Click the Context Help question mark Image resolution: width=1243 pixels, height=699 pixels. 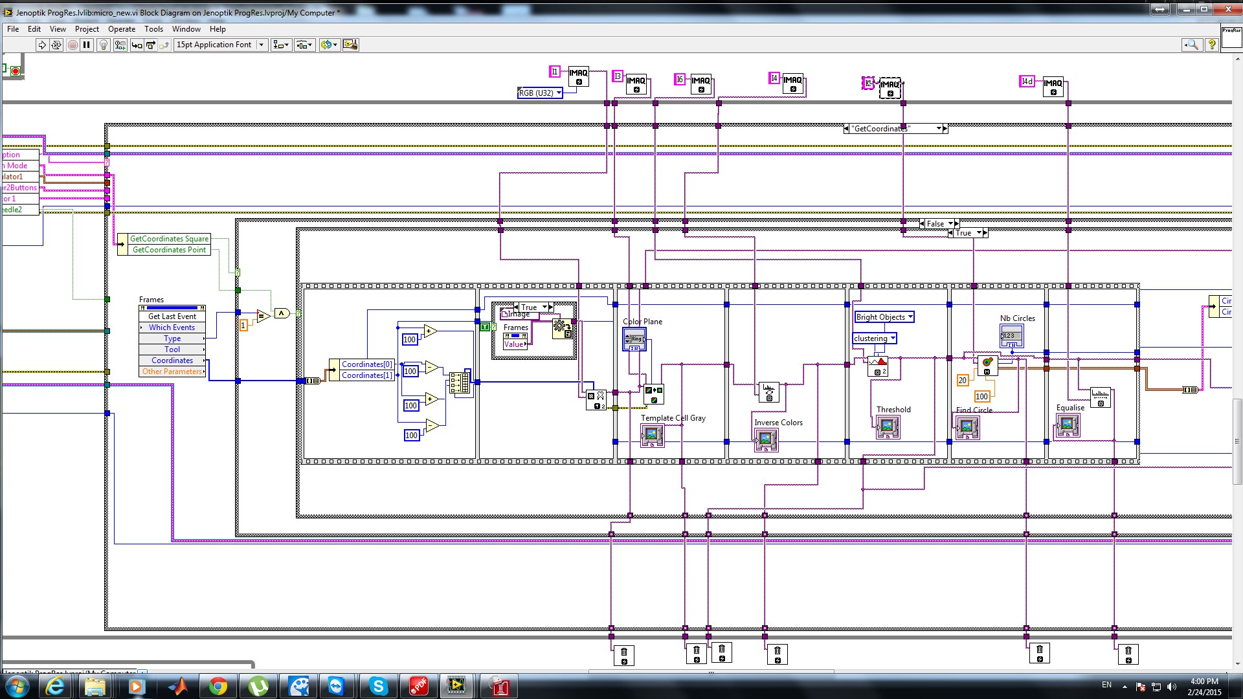click(x=1212, y=45)
